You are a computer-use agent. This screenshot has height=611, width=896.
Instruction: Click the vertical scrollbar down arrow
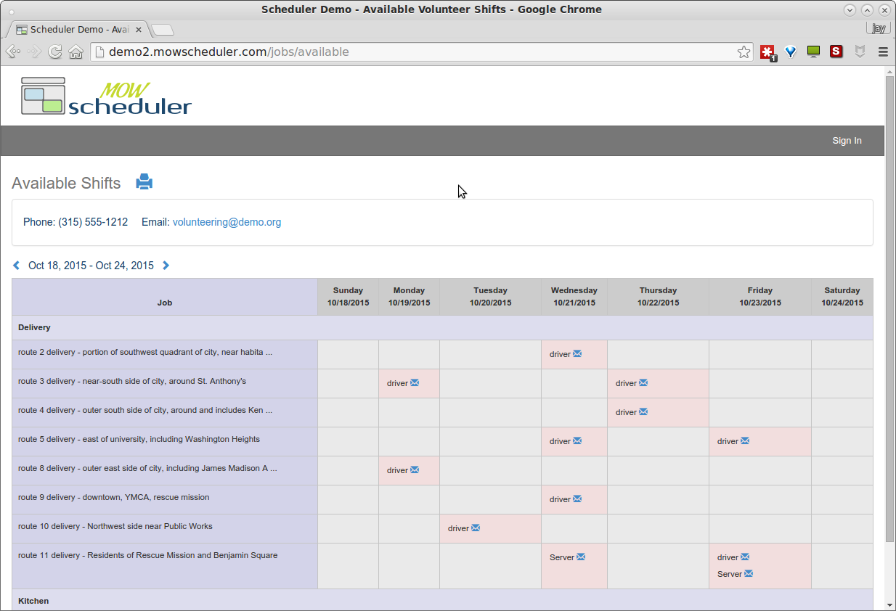click(x=889, y=604)
